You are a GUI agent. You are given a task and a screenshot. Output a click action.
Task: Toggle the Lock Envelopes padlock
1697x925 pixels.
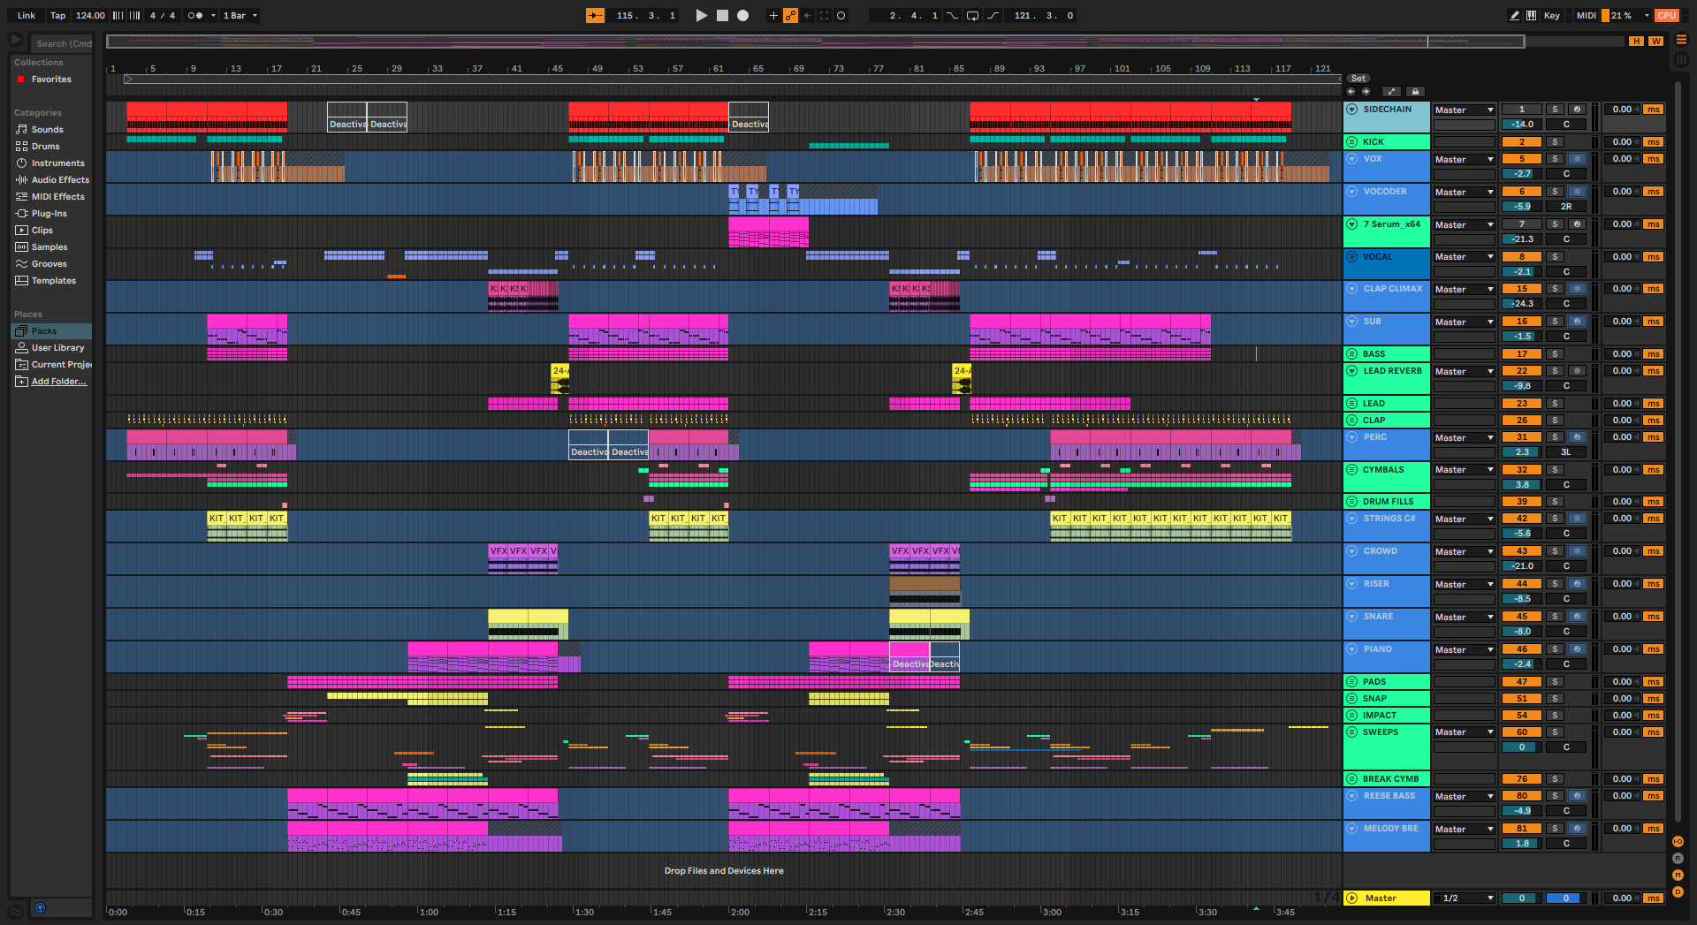click(1415, 91)
